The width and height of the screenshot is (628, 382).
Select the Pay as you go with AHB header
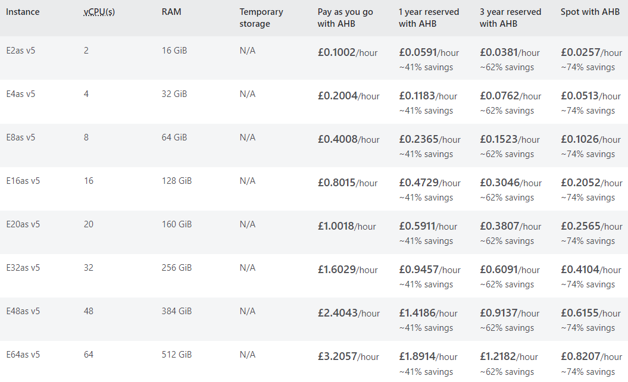346,18
